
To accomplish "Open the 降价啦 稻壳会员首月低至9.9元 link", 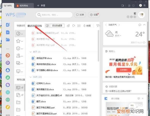I will [x=120, y=77].
